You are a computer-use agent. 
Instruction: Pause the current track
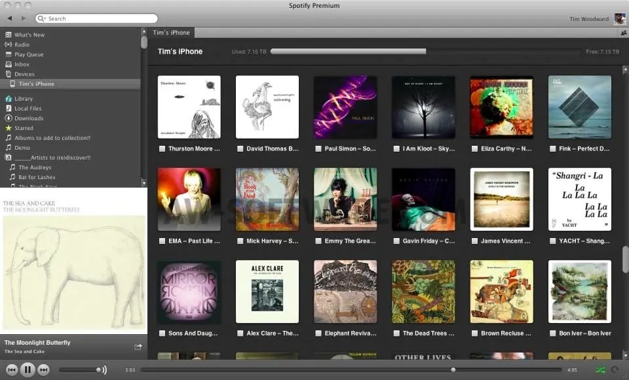[28, 370]
